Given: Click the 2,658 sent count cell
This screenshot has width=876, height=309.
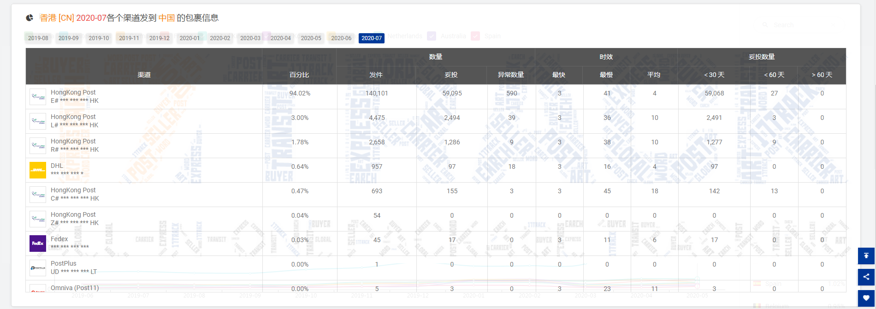Looking at the screenshot, I should [377, 142].
